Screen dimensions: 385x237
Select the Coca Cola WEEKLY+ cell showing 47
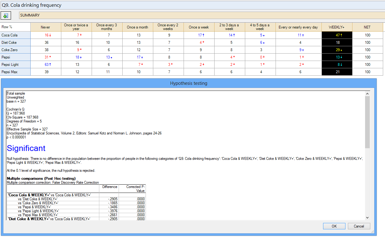[x=337, y=35]
